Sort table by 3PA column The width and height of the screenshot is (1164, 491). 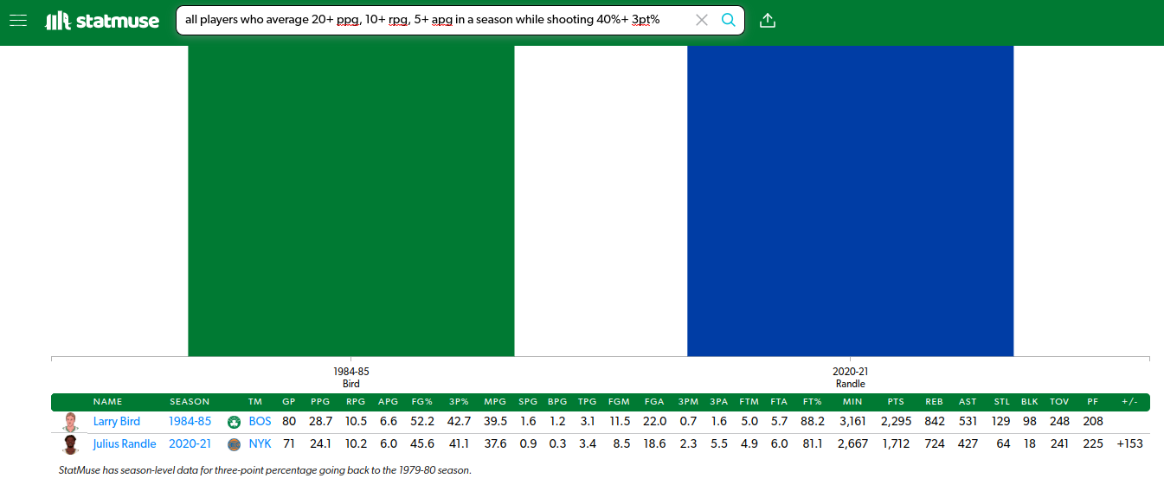point(718,402)
